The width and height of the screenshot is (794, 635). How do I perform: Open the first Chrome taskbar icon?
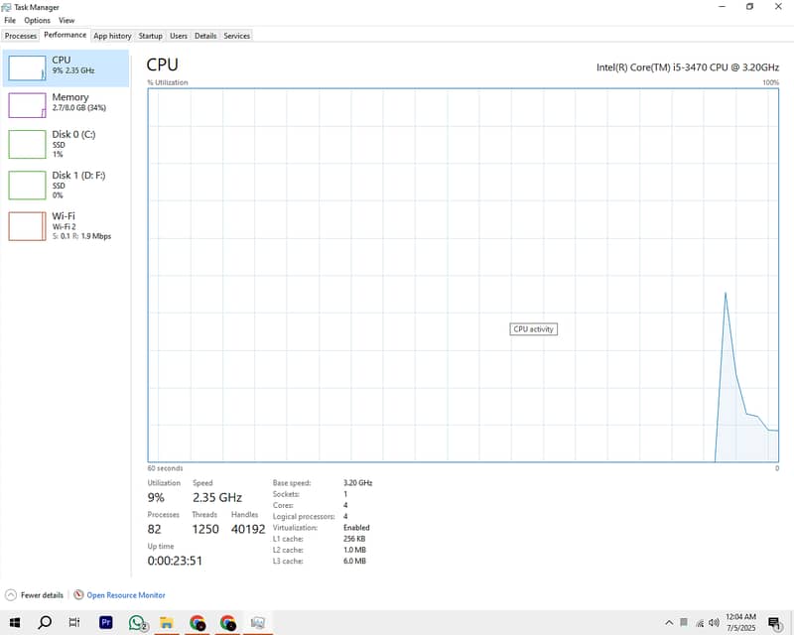[197, 622]
